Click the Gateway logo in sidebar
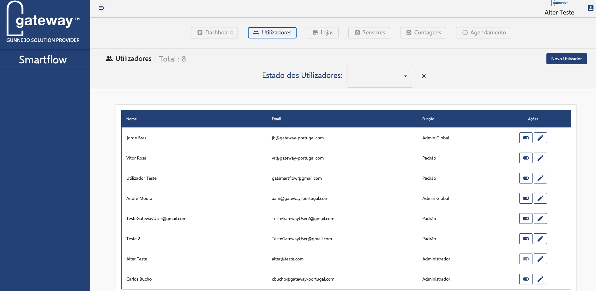 click(x=43, y=22)
